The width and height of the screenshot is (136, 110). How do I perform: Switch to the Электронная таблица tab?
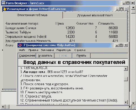[x=32, y=15]
